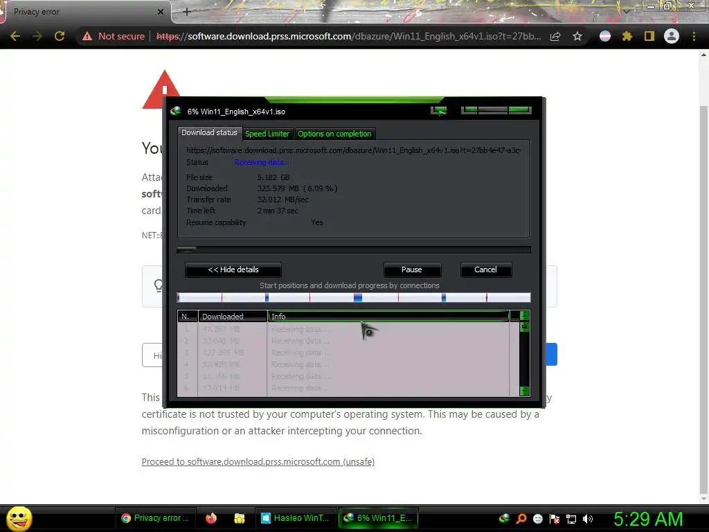
Task: Click the 32.012 MB/sec transfer rate
Action: click(283, 199)
